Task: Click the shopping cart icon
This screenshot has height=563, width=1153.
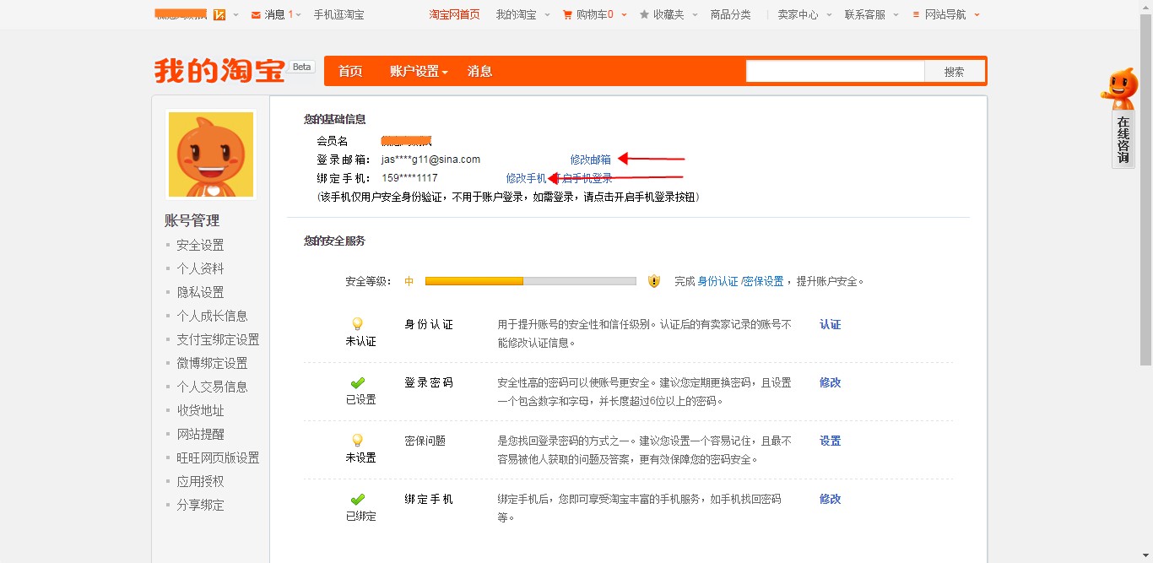Action: (567, 14)
